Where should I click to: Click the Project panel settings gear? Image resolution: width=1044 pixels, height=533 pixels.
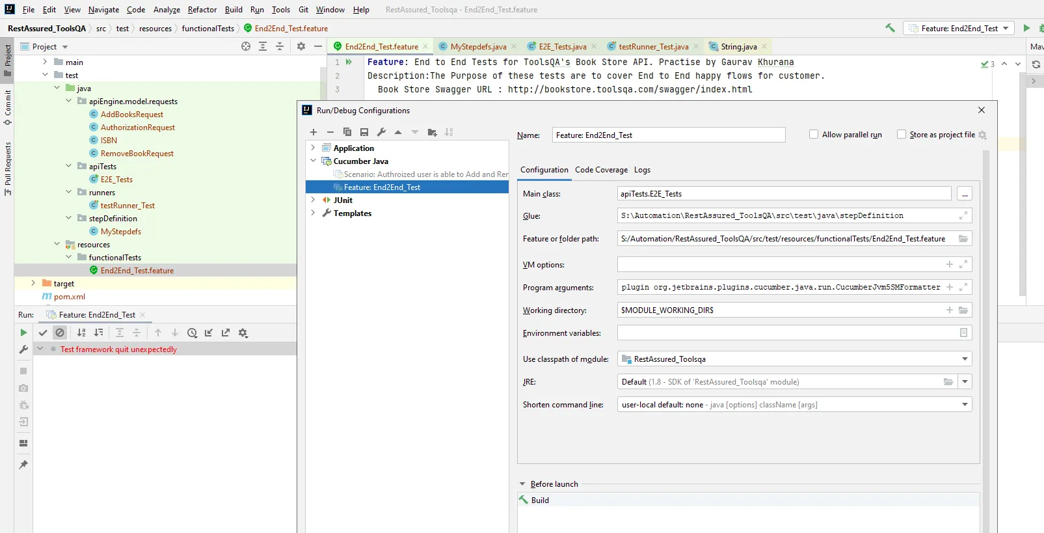pos(301,46)
